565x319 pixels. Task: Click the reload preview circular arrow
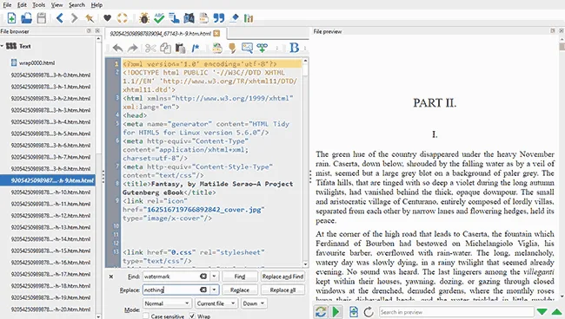[369, 312]
